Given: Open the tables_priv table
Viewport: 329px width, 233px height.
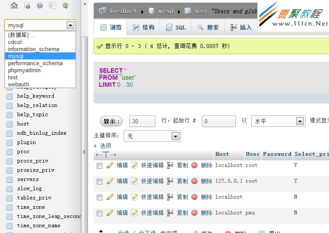Looking at the screenshot, I should tap(34, 198).
